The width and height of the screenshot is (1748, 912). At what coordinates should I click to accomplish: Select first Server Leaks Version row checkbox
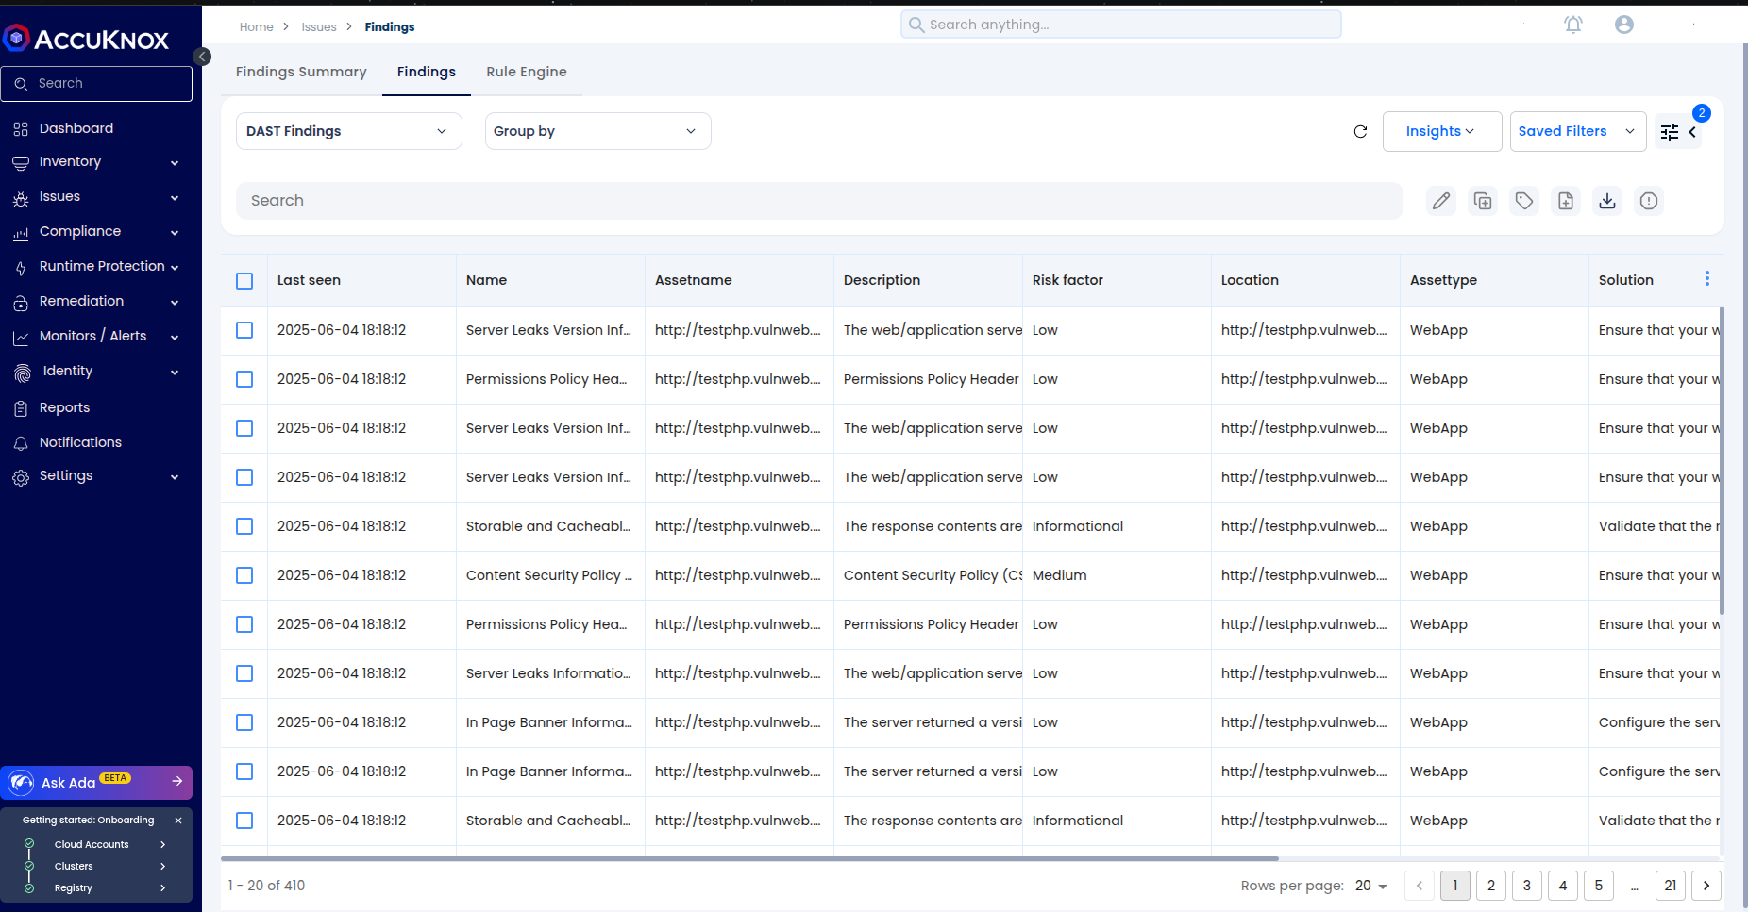pos(244,330)
